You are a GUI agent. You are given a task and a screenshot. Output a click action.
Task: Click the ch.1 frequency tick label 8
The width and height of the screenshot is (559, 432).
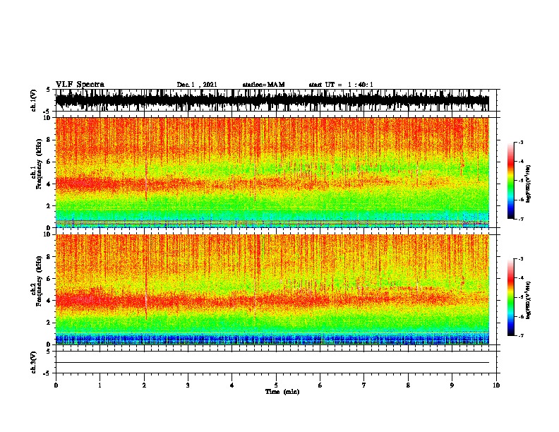point(49,140)
